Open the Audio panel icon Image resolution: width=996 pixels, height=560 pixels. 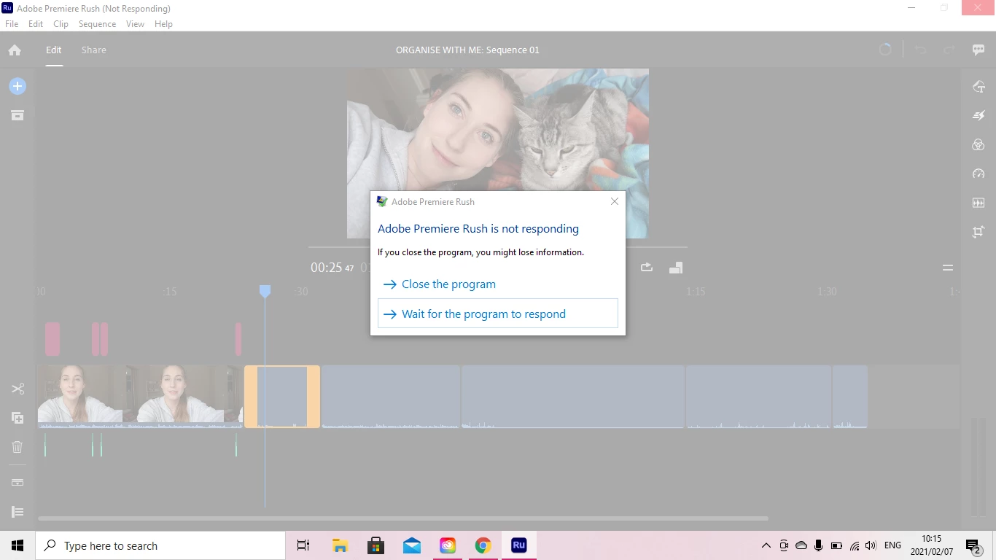[979, 203]
